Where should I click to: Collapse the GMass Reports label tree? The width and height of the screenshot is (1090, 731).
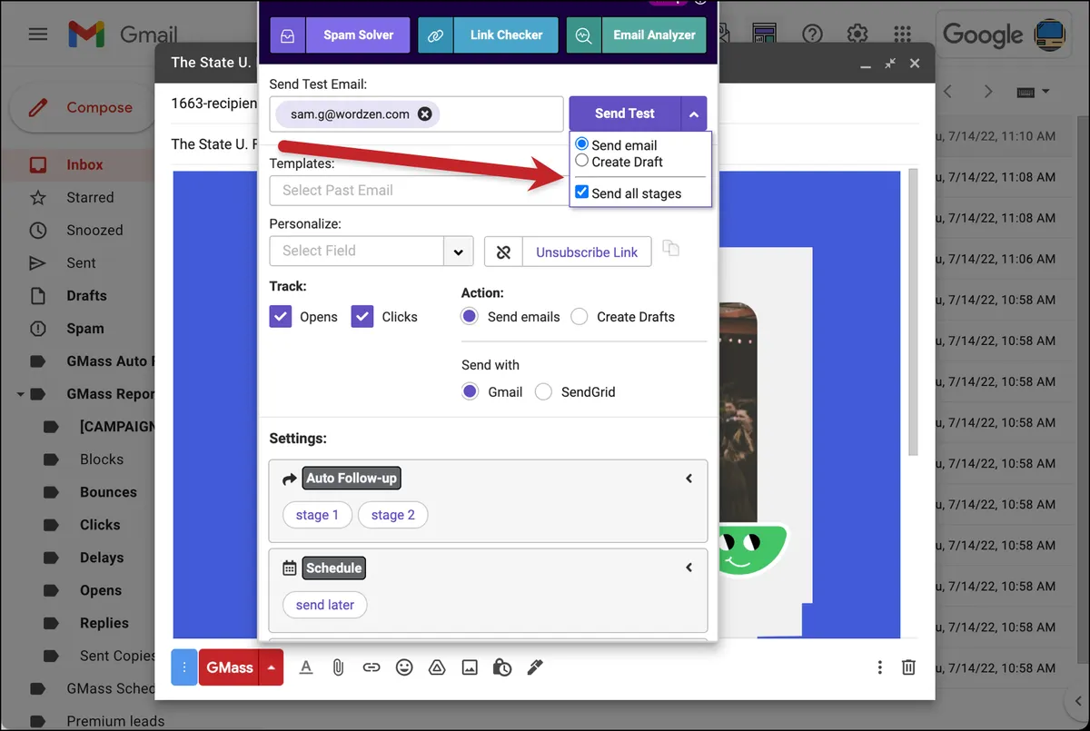point(19,394)
